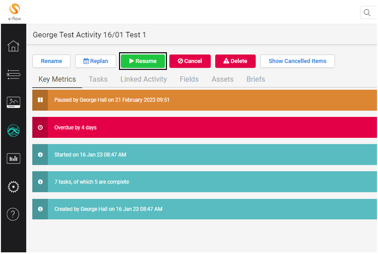
Task: Click the search magnifier icon
Action: click(367, 13)
